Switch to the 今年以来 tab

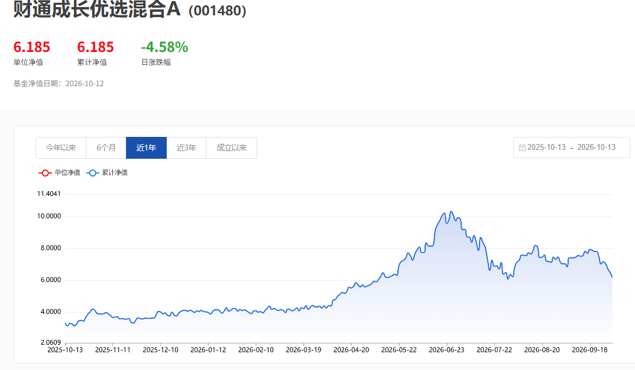(61, 148)
